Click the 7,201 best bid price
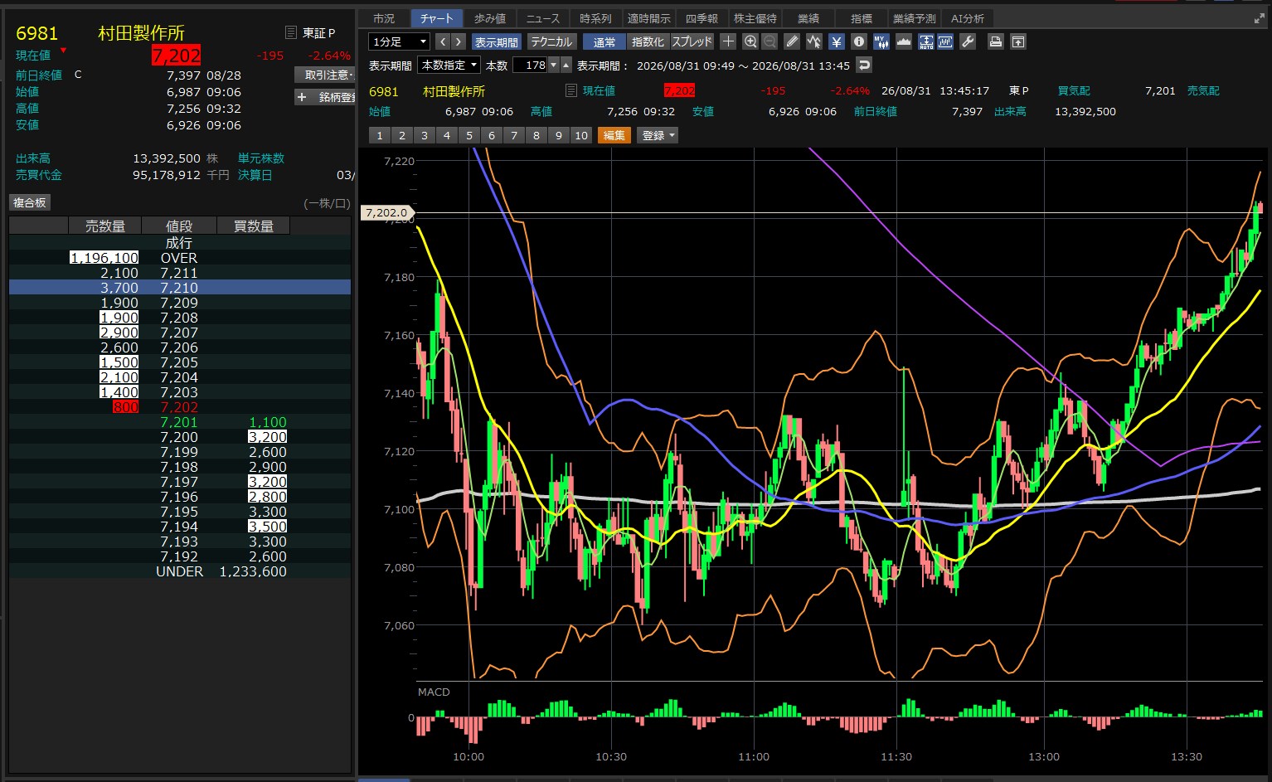 click(x=179, y=422)
